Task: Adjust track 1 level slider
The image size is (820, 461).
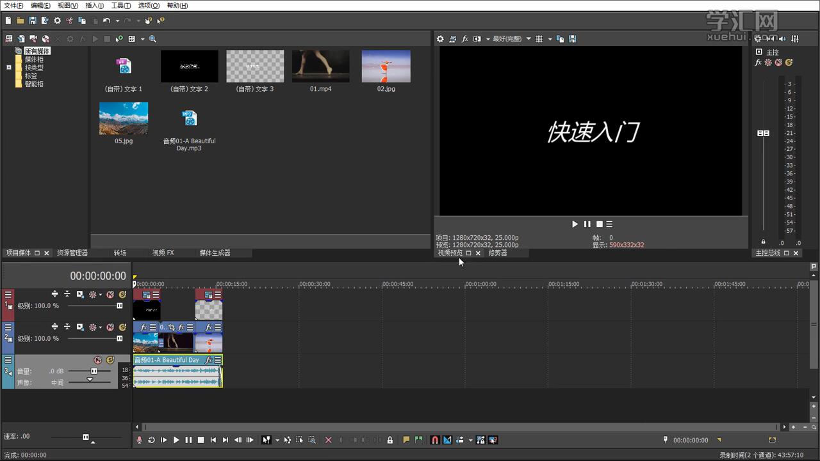Action: point(119,306)
